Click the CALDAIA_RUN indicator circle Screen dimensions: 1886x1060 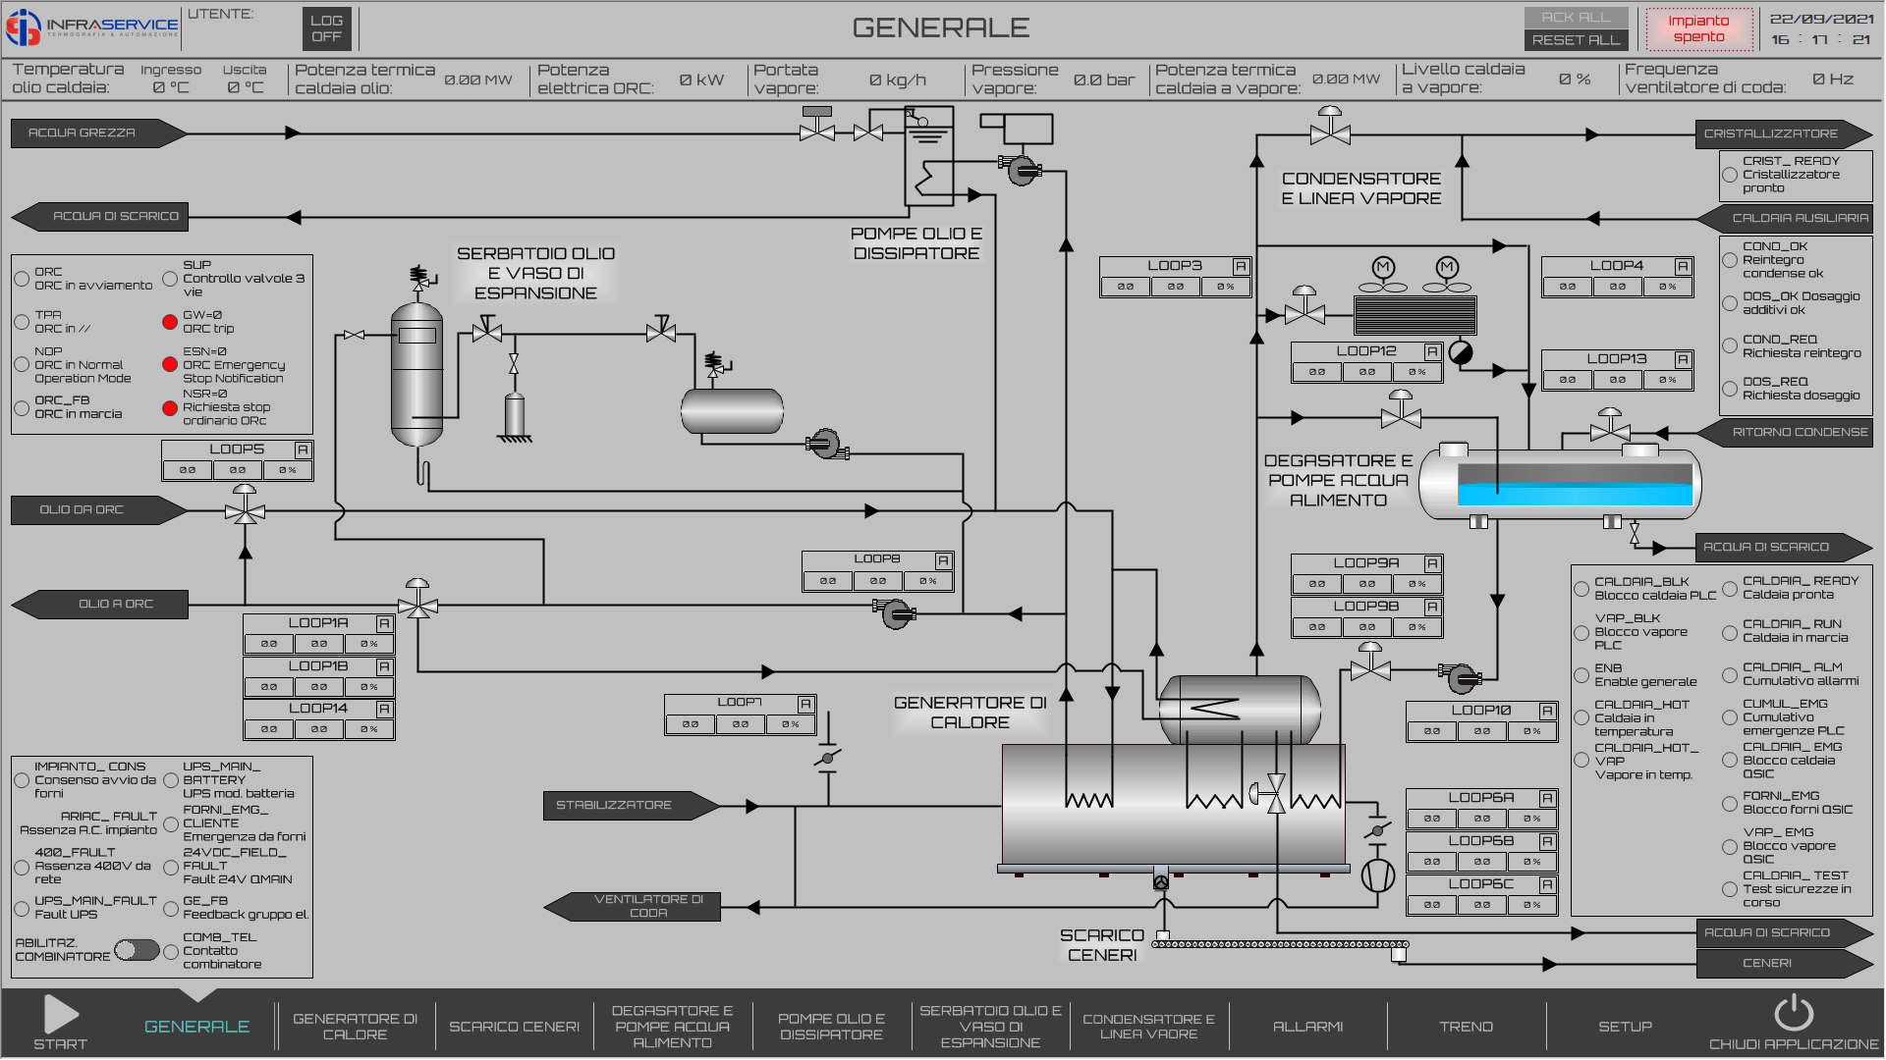point(1730,632)
